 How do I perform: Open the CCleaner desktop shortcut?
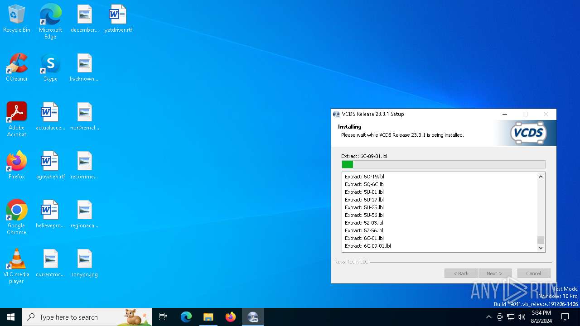tap(17, 68)
